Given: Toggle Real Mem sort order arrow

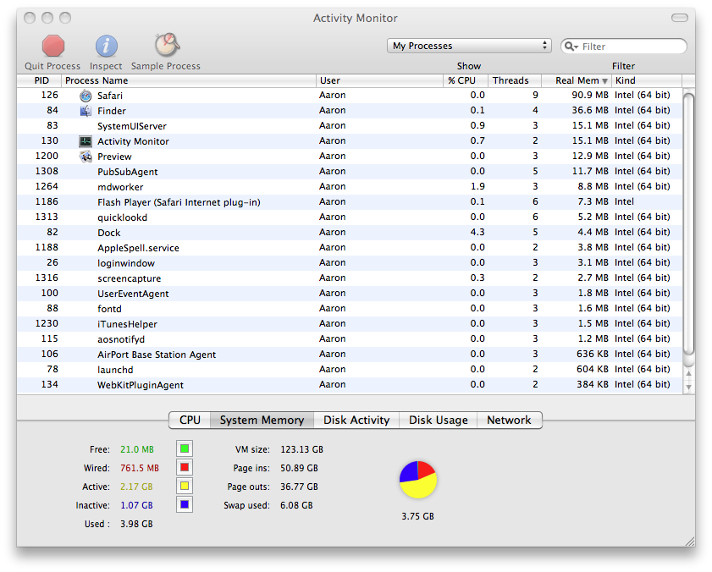Looking at the screenshot, I should 604,81.
